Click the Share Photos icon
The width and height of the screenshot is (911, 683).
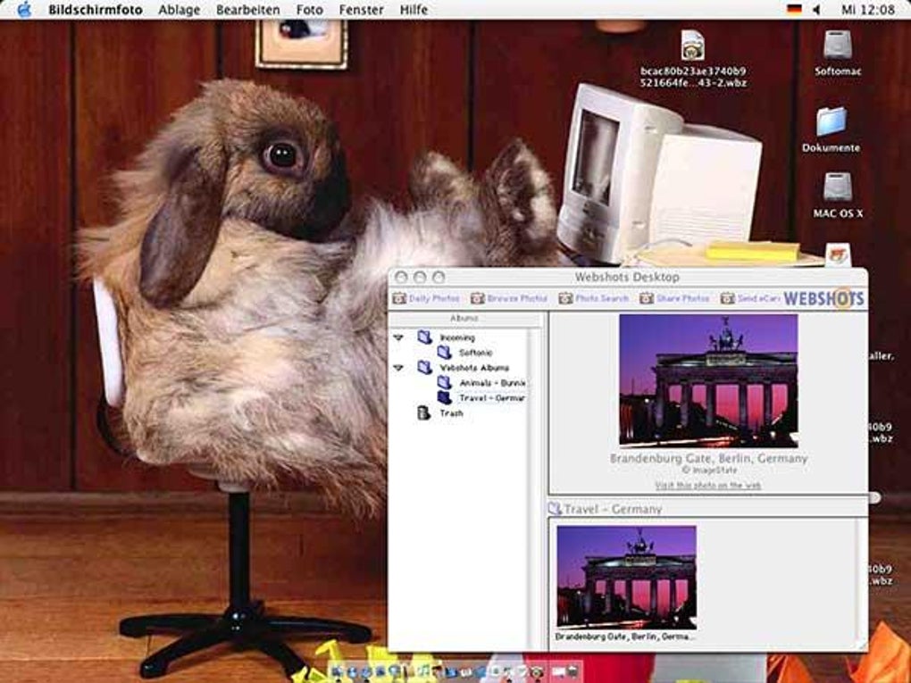pos(645,299)
